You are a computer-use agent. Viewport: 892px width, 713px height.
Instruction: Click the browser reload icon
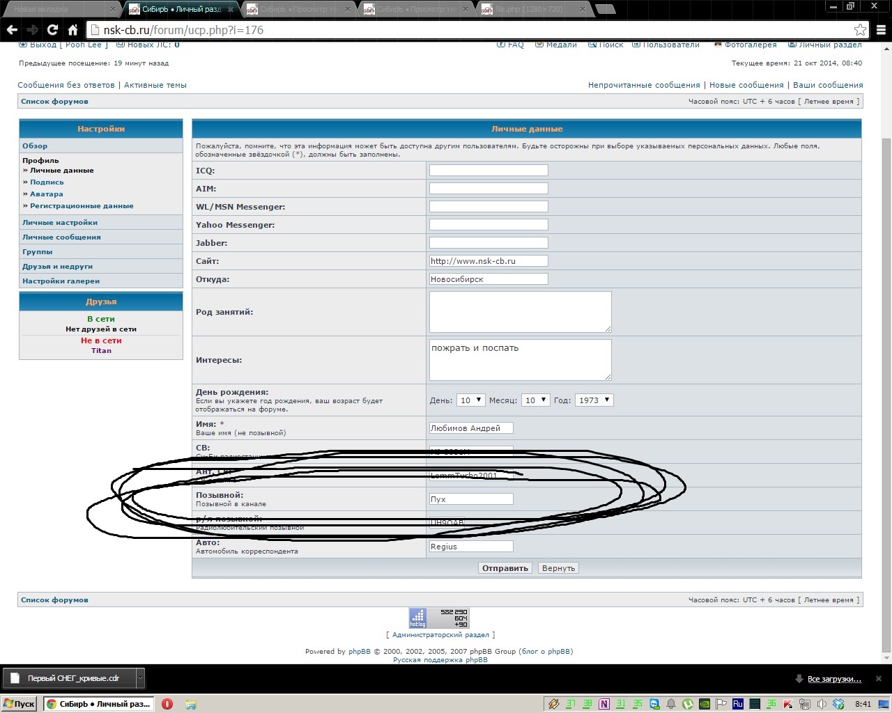click(52, 30)
